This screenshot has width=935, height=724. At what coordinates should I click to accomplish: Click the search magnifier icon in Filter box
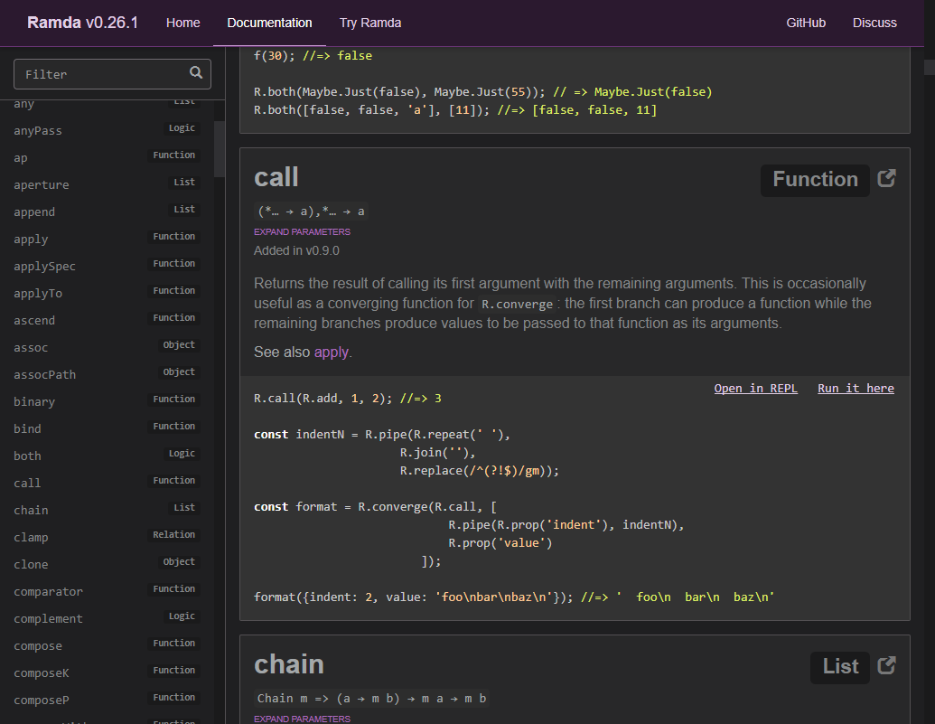coord(196,73)
